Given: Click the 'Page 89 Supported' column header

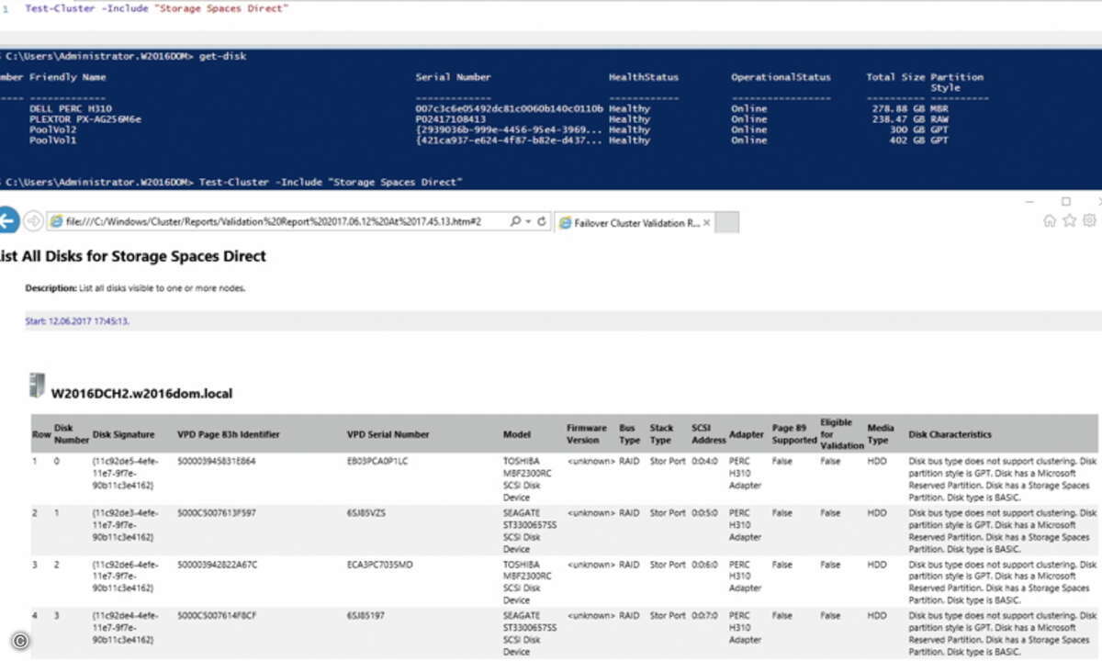Looking at the screenshot, I should (x=794, y=433).
